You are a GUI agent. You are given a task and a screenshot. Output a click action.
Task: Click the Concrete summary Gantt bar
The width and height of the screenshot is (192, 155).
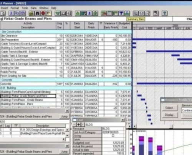coord(164,83)
